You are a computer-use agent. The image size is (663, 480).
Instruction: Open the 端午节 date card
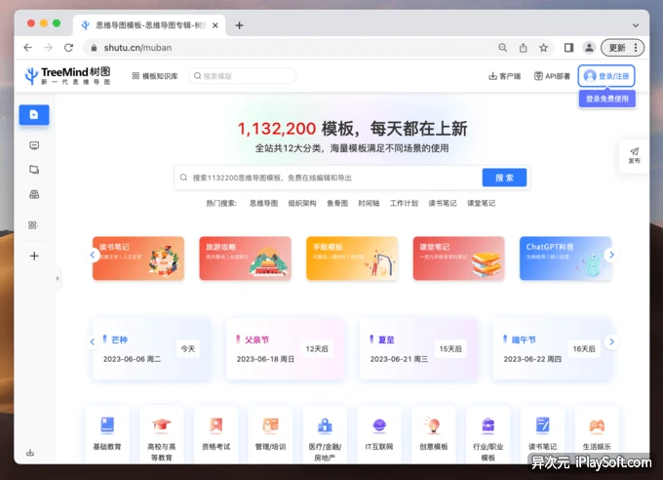(x=552, y=349)
